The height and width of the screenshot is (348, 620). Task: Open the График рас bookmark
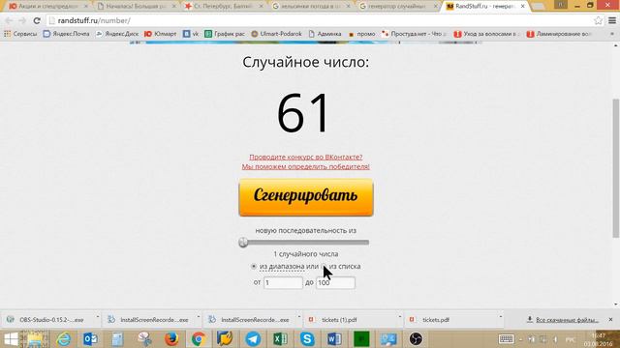pos(225,34)
